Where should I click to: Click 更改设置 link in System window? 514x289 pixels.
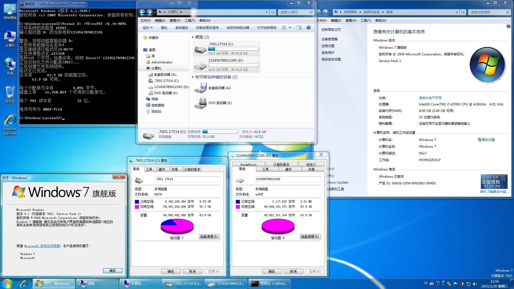point(488,140)
